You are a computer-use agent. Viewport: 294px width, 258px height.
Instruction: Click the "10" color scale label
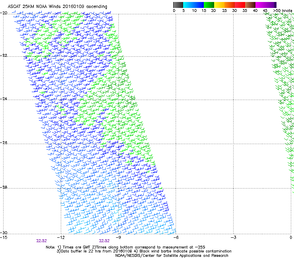click(x=194, y=11)
